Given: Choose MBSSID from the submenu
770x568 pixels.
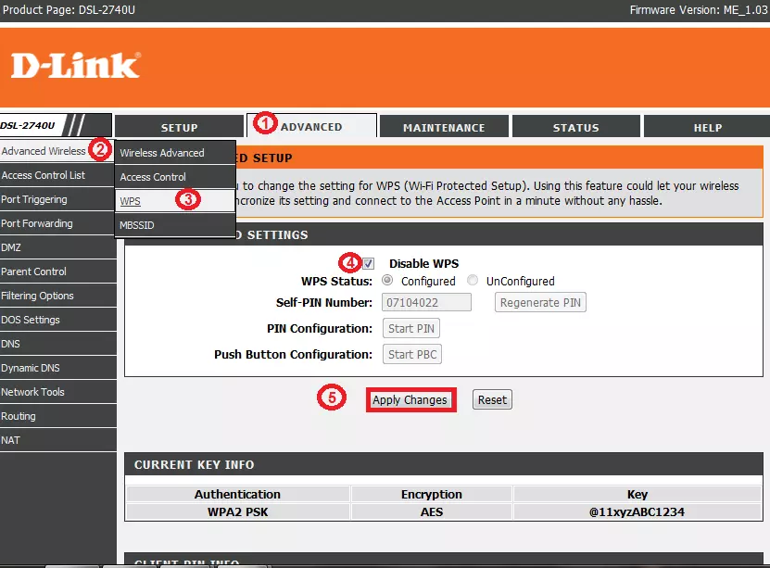Looking at the screenshot, I should click(175, 225).
